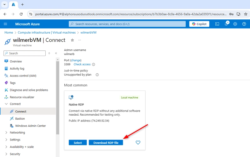The height and width of the screenshot is (157, 250).
Task: Open a new browser tab
Action: [x=22, y=4]
